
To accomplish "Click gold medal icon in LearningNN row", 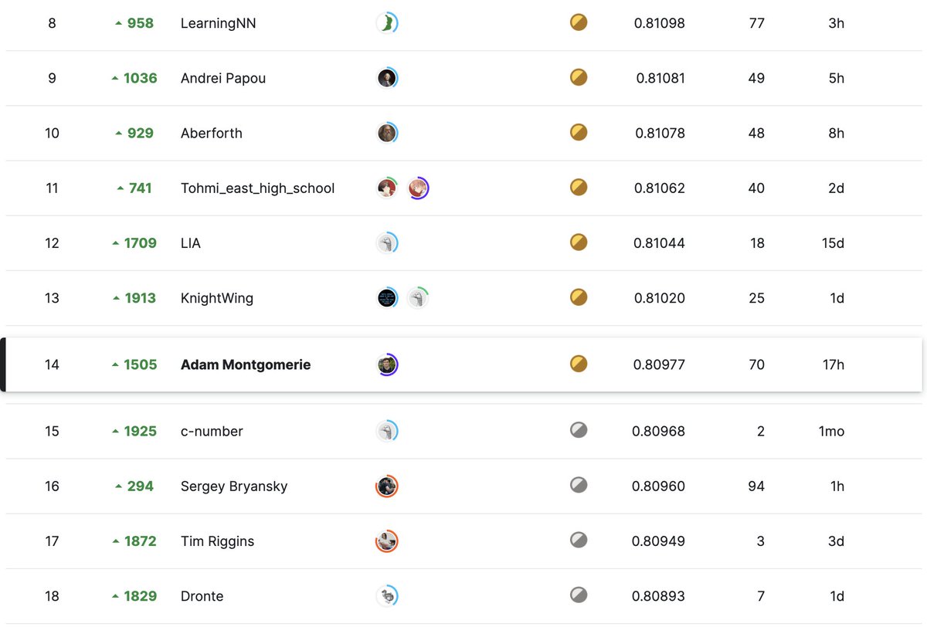I will point(579,22).
